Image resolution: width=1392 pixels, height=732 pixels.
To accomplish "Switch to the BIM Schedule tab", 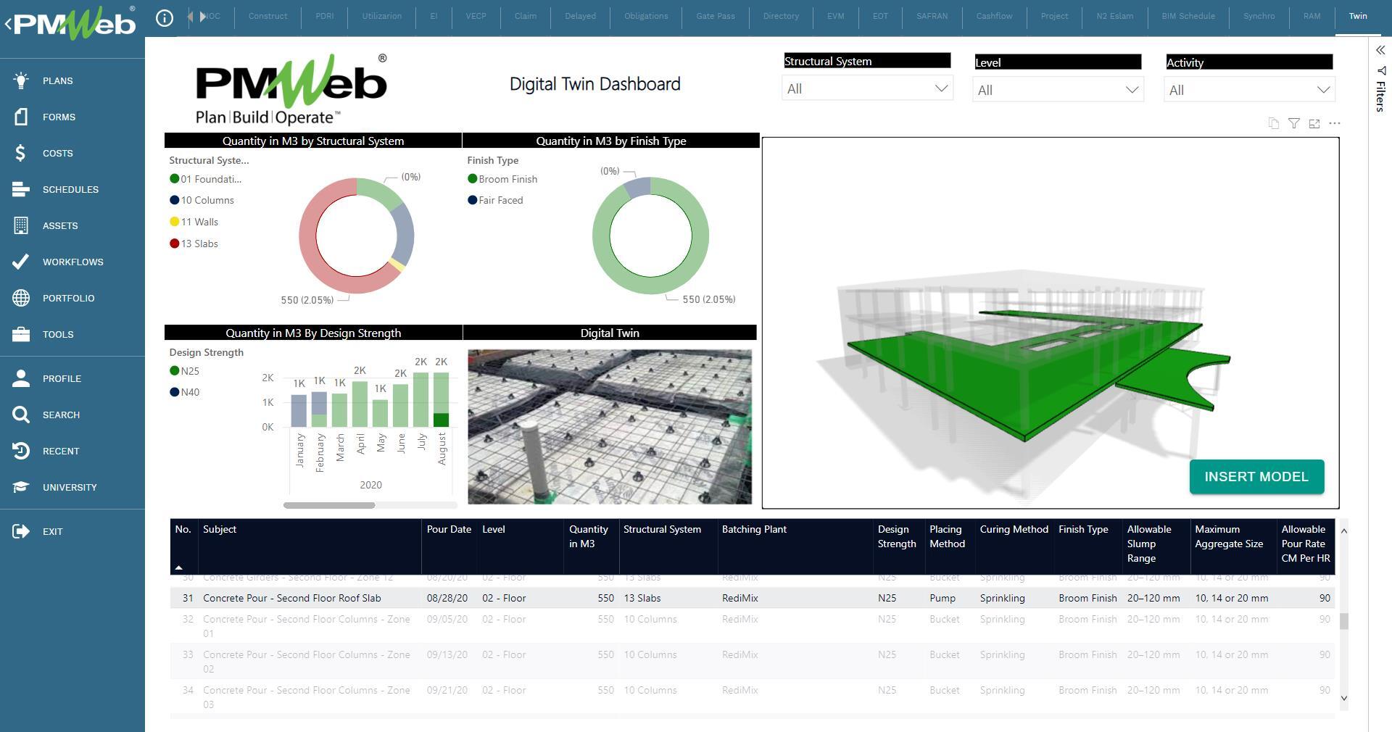I will click(x=1188, y=16).
